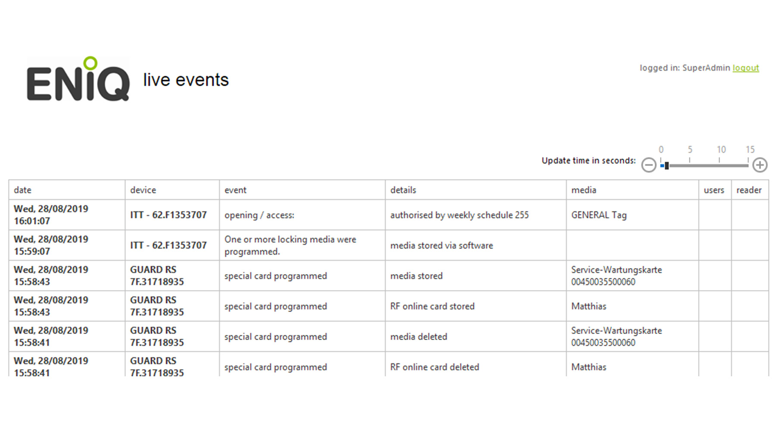Click the logout link
This screenshot has width=776, height=431.
[x=745, y=68]
